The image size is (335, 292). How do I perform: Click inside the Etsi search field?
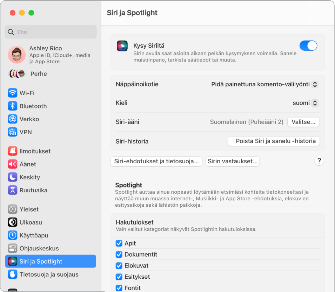coord(51,32)
